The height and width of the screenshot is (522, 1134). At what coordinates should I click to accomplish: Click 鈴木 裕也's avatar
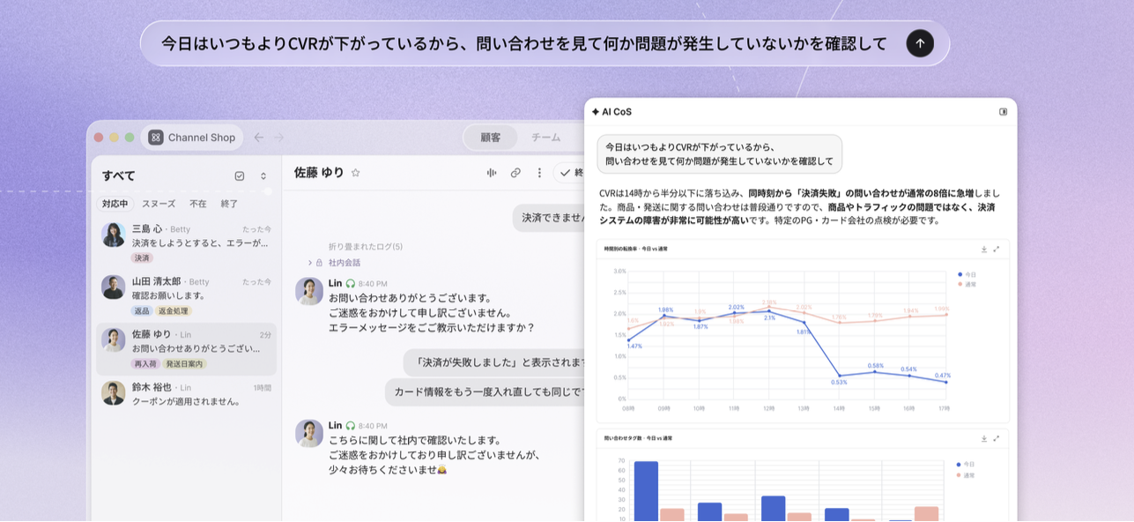tap(113, 393)
